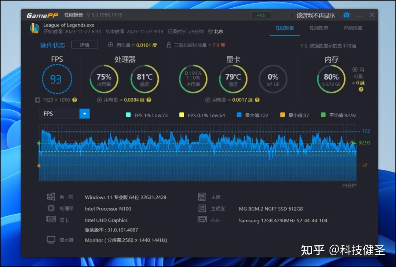Viewport: 396px width, 267px height.
Task: Click the power icon beside 用电量 0.0101 度
Action: (x=110, y=45)
